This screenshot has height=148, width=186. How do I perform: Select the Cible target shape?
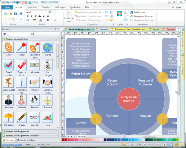click(9, 47)
